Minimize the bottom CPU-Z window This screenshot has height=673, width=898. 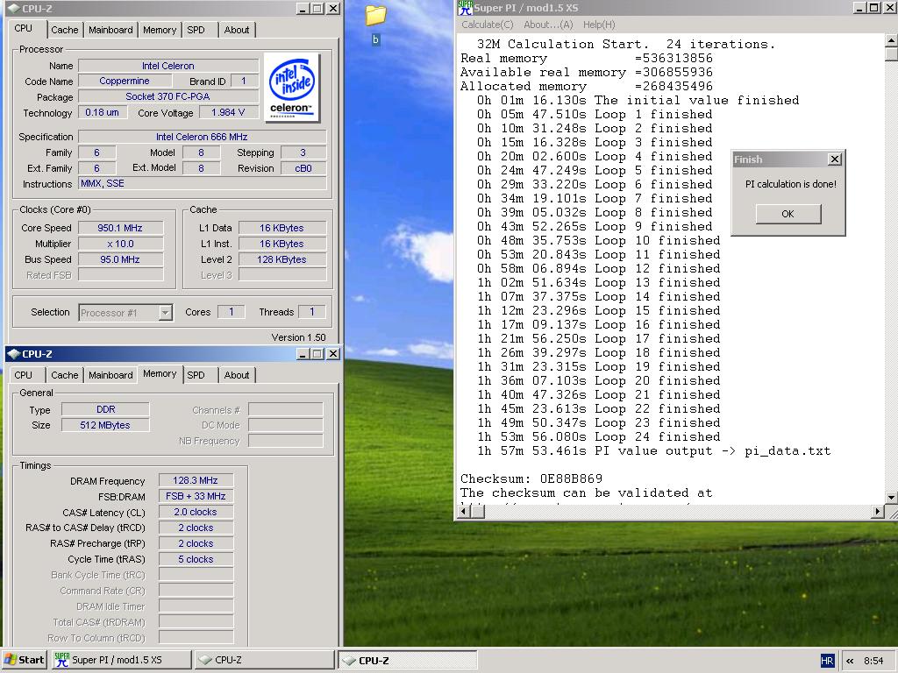coord(303,354)
